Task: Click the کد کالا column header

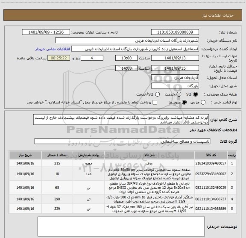Action: [211, 155]
